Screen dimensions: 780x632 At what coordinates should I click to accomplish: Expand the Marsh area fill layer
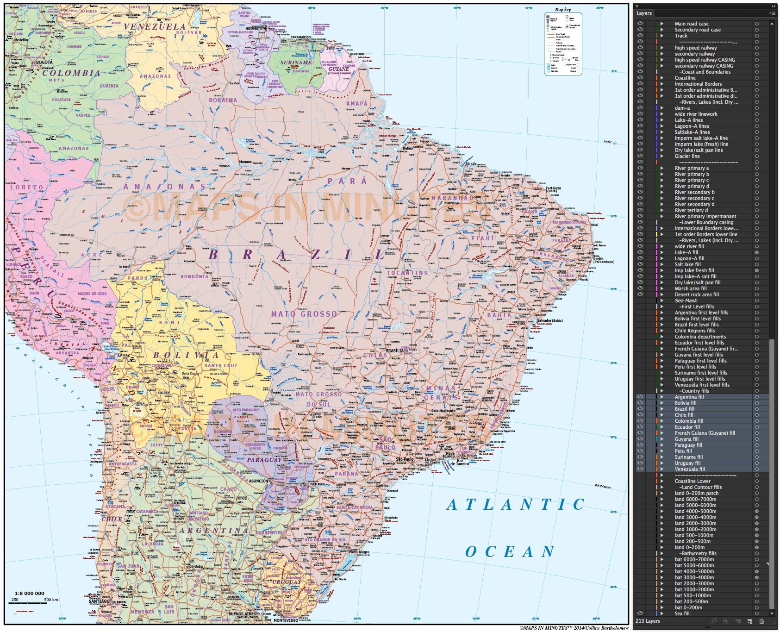(x=662, y=288)
